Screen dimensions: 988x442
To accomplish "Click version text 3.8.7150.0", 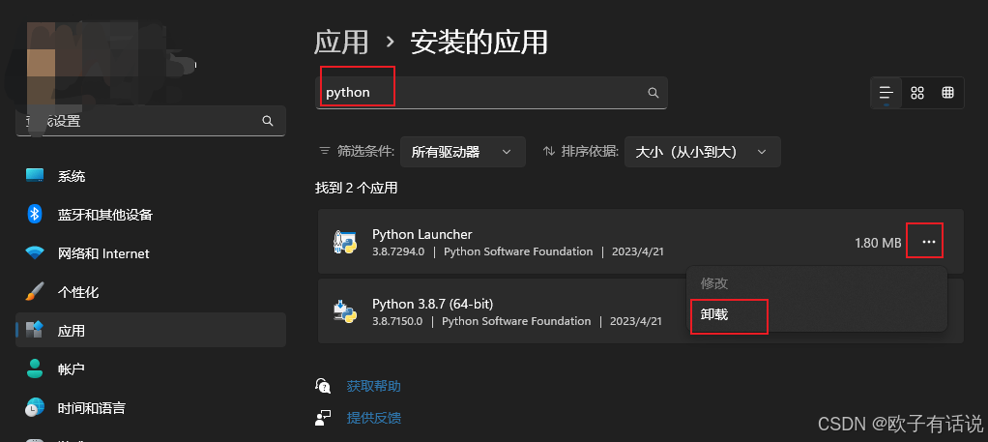I will 397,321.
